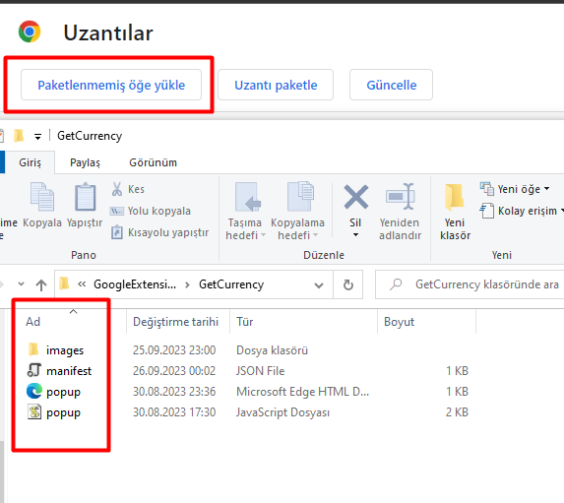This screenshot has width=564, height=503.
Task: Click GetCurrency breadcrumb in address bar
Action: (231, 284)
